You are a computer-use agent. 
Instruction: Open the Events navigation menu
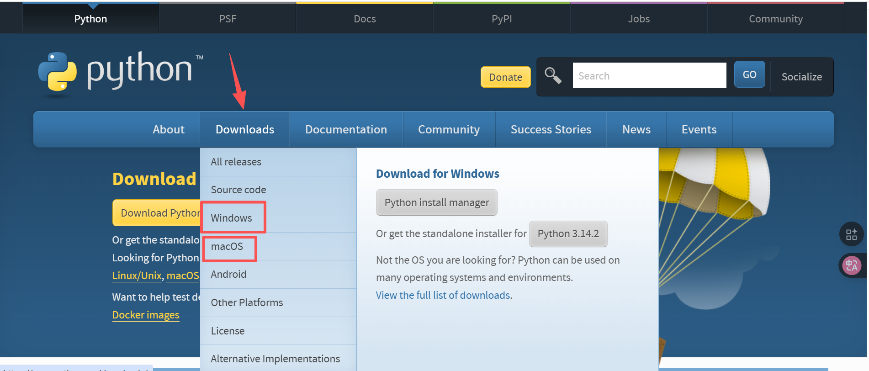click(699, 129)
